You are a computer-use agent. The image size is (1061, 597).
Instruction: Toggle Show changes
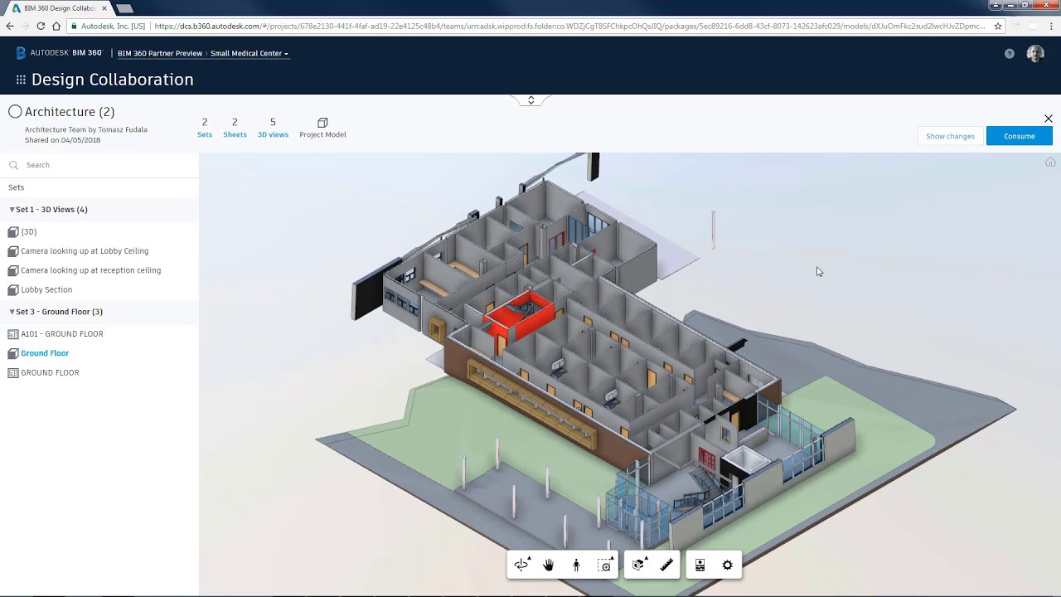click(950, 136)
